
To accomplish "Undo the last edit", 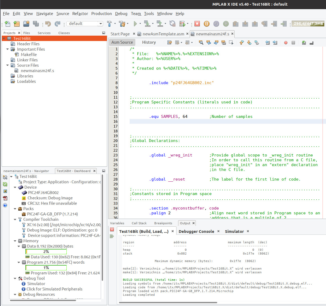I will pyautogui.click(x=48, y=24).
